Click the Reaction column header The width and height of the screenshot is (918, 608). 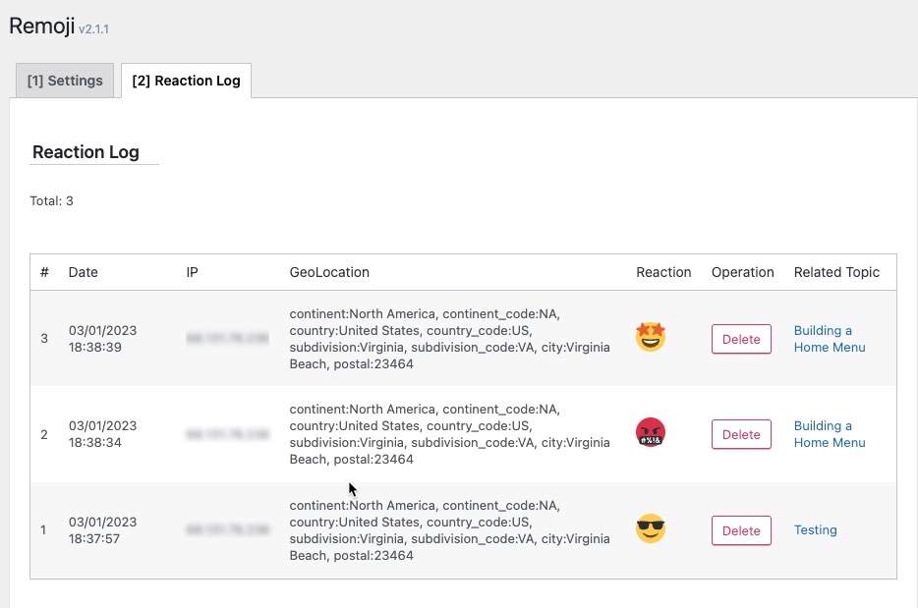[663, 272]
